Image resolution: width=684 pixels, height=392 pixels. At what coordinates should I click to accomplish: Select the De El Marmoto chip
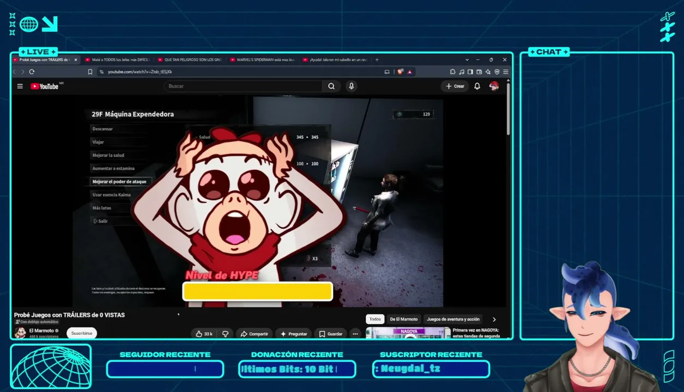(404, 320)
